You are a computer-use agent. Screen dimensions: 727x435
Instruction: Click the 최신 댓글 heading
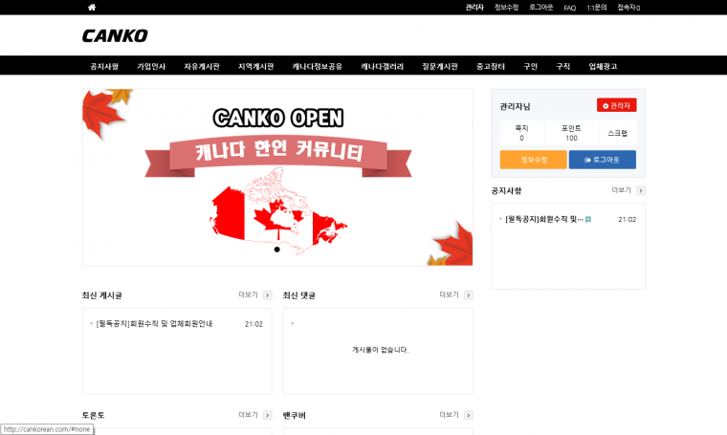tap(299, 295)
